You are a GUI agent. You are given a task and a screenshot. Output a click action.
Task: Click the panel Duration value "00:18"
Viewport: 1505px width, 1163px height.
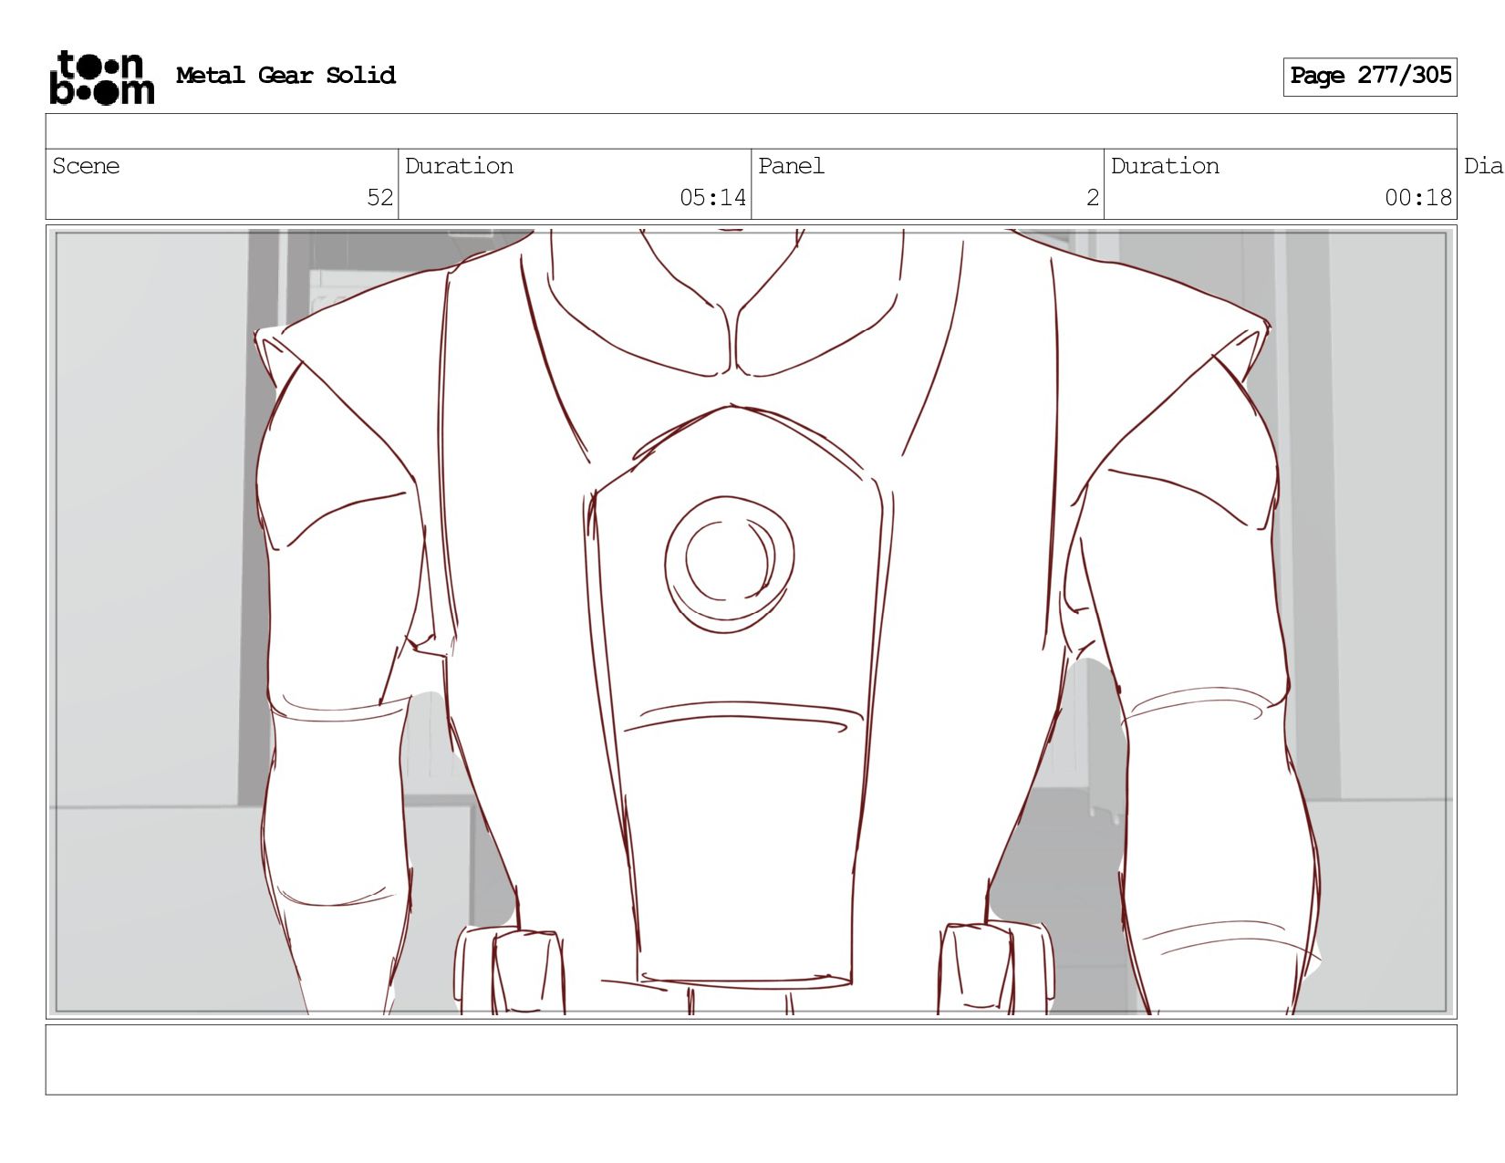(1418, 198)
